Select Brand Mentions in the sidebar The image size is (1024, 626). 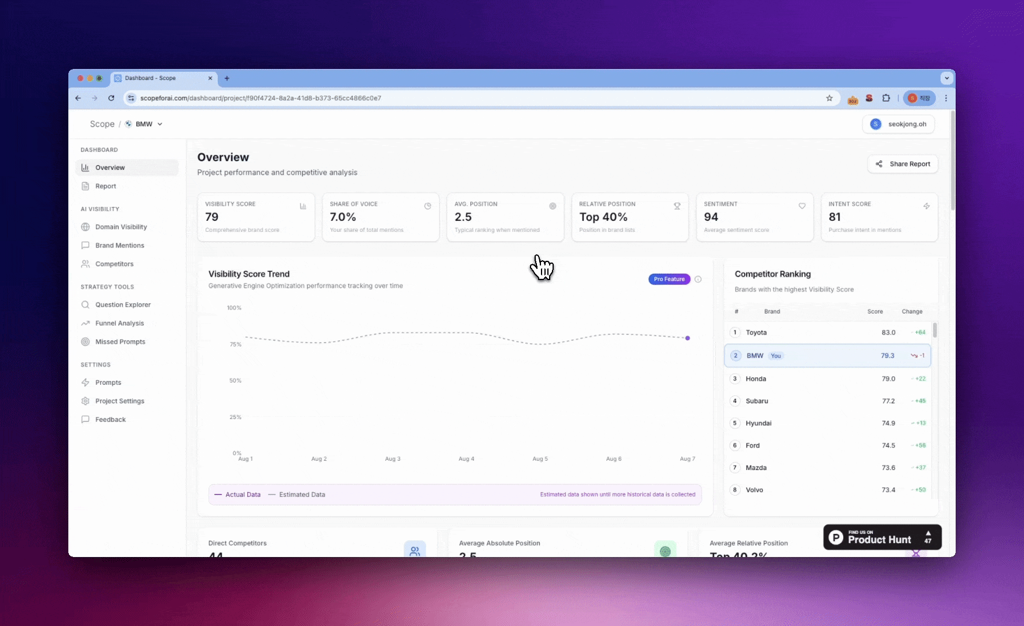[119, 245]
